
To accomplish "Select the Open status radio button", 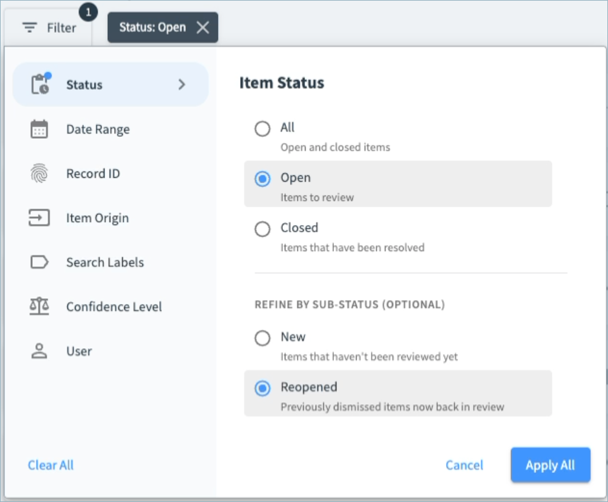I will [263, 178].
